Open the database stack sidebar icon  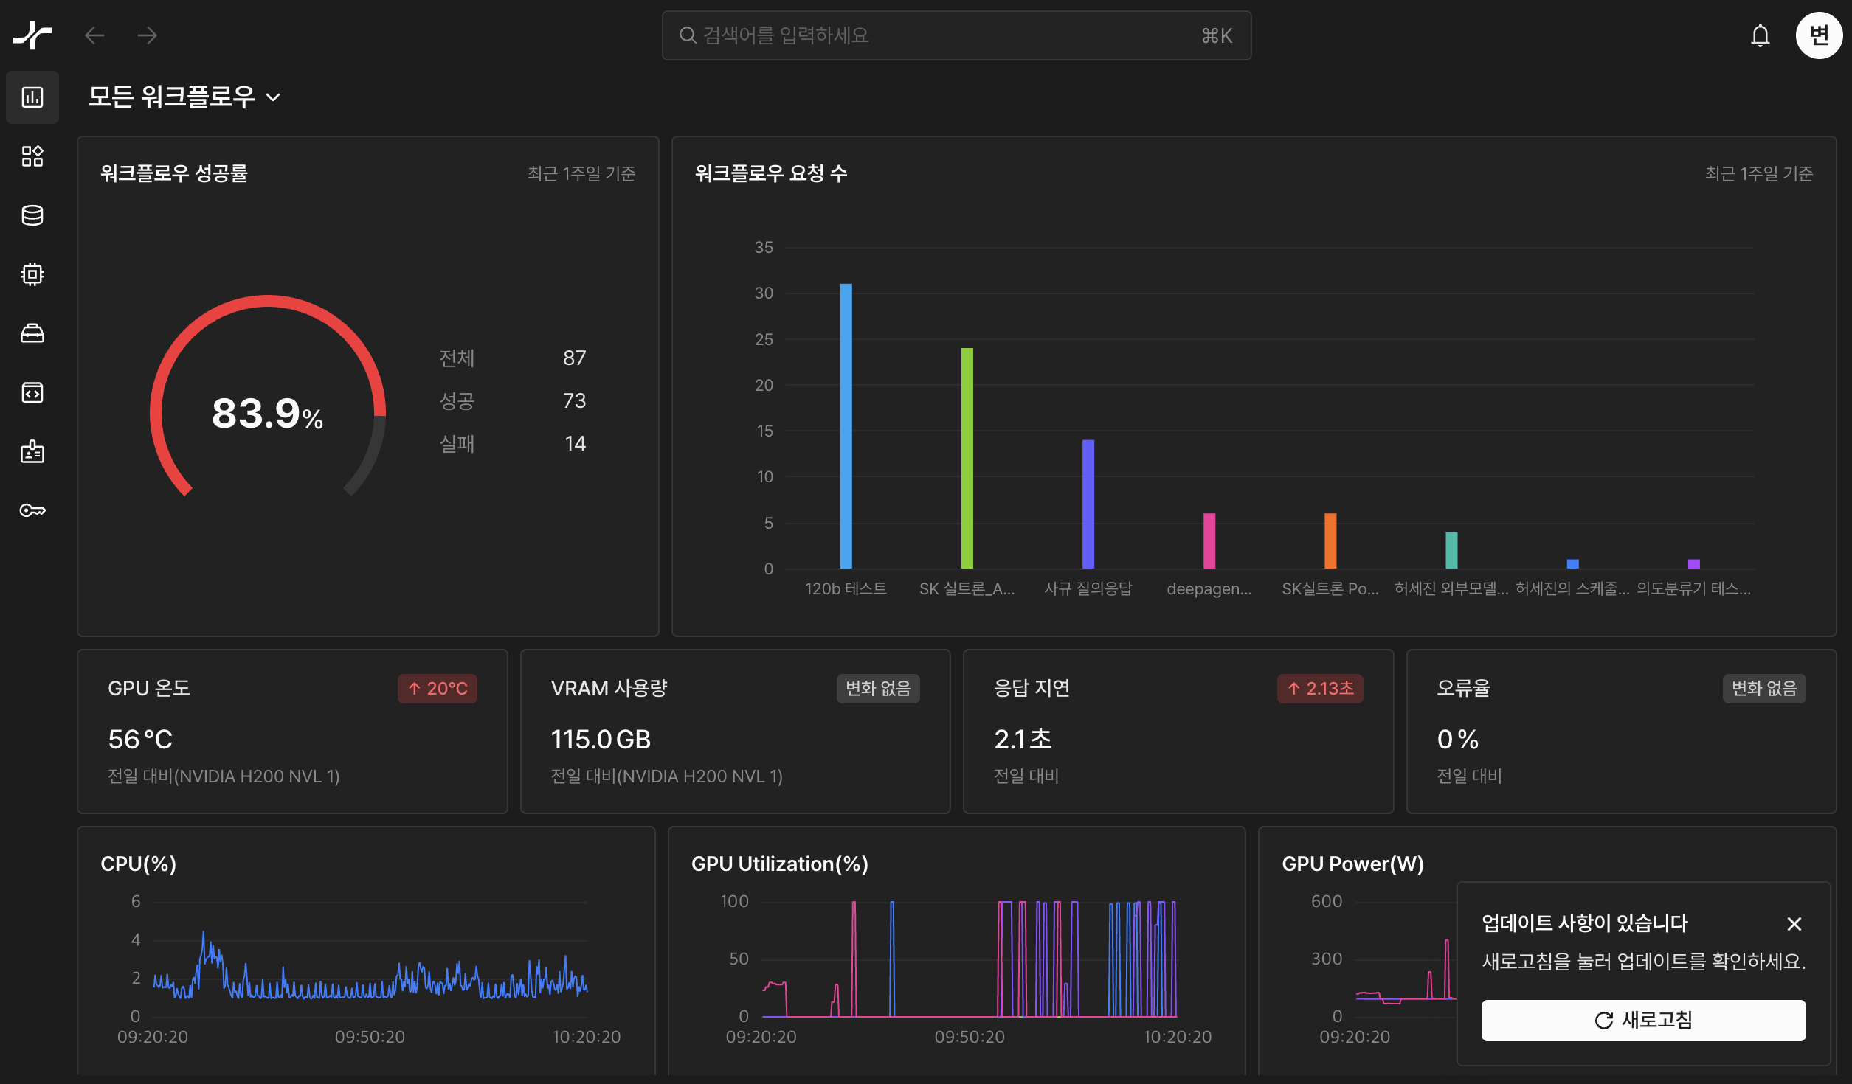pyautogui.click(x=32, y=215)
